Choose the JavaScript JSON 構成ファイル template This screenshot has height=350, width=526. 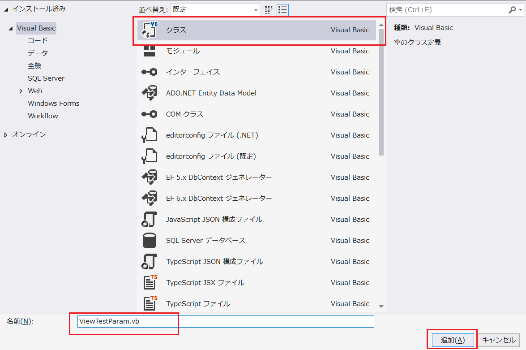pos(149,219)
